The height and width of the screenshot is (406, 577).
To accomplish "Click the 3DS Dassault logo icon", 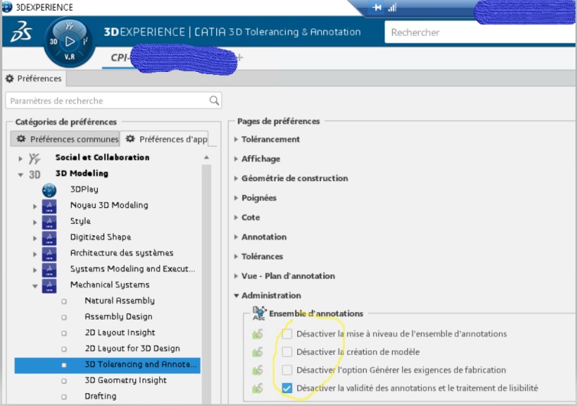I will coord(21,31).
